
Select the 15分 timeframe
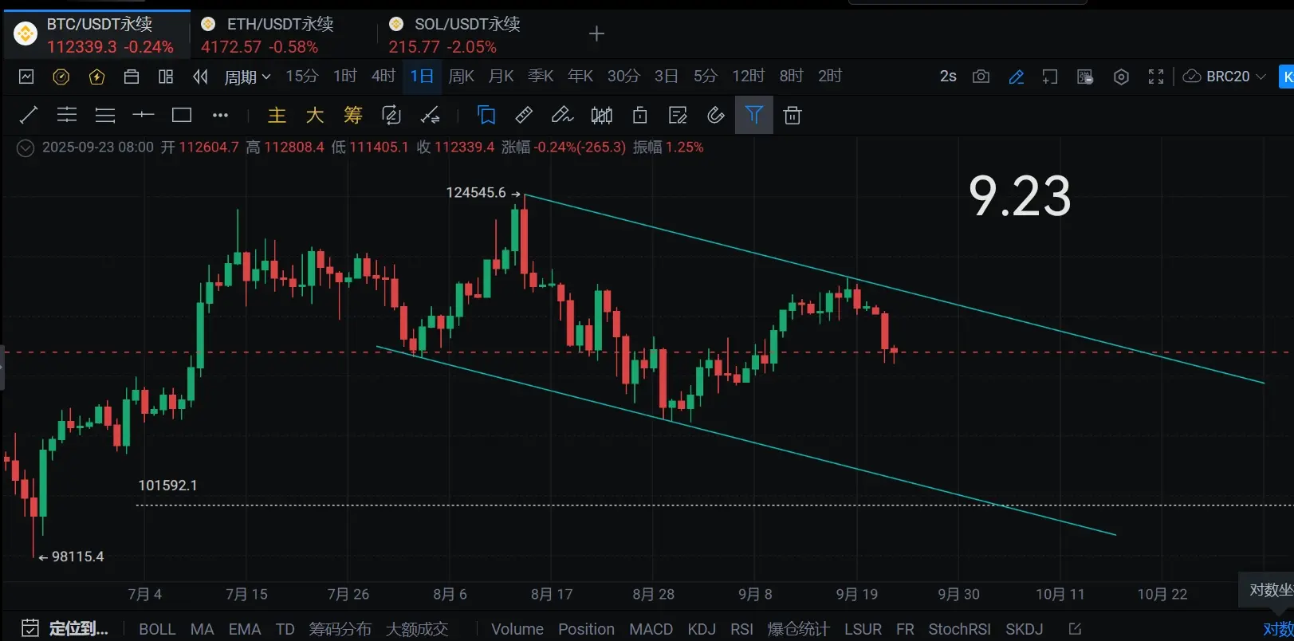[x=302, y=76]
